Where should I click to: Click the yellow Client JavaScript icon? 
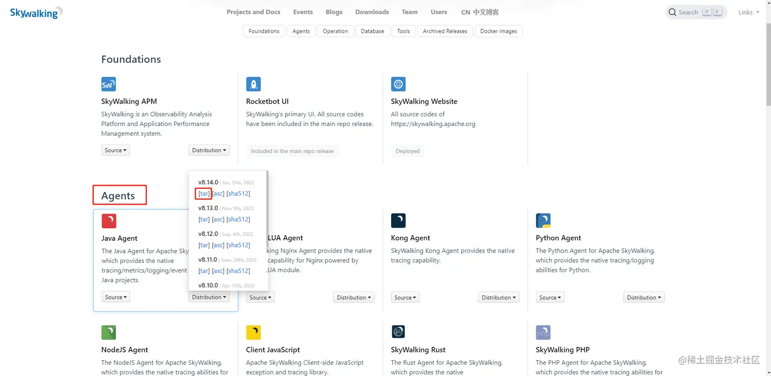253,333
